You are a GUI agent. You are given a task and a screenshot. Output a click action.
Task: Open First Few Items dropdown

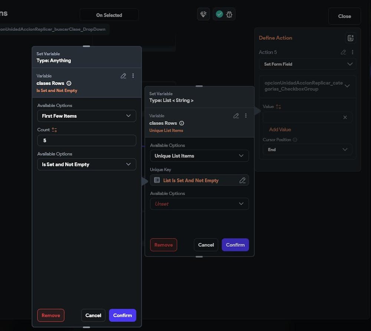click(x=86, y=116)
